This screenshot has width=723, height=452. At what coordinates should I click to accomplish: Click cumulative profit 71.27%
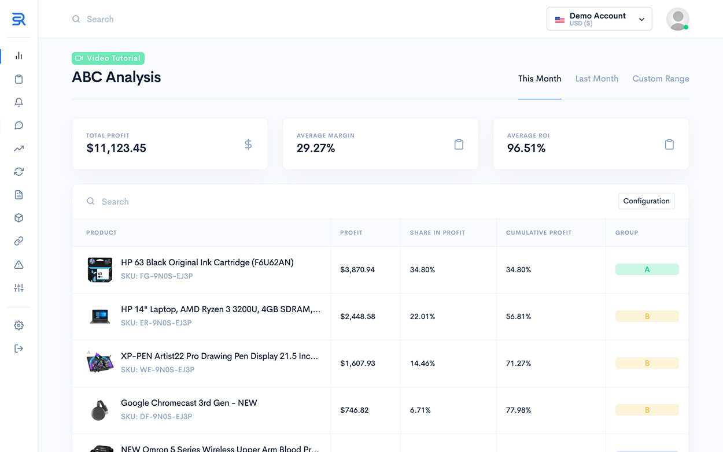[519, 364]
